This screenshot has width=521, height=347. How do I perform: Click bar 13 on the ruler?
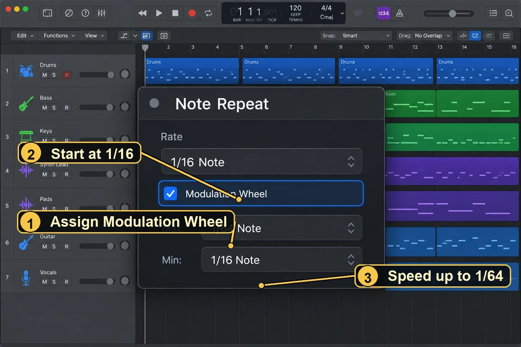(x=440, y=47)
